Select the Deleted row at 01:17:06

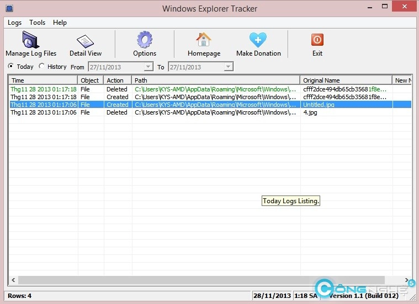210,112
